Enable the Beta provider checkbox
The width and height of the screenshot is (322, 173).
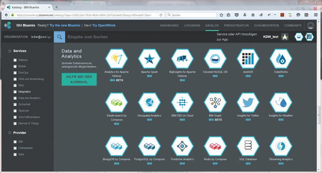(x=15, y=154)
